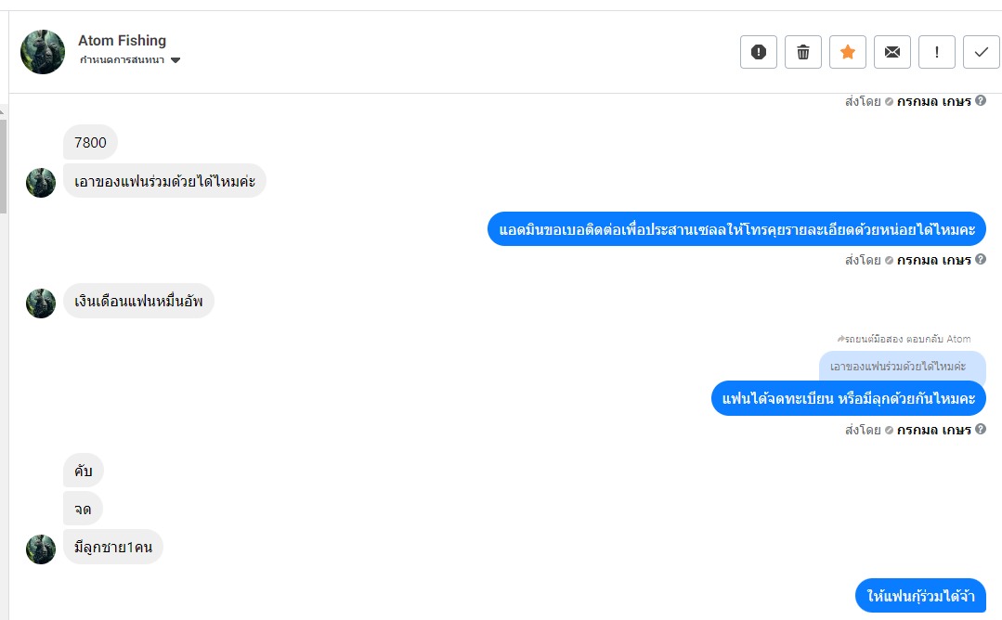Toggle the orange star follow-up marker

[x=847, y=52]
